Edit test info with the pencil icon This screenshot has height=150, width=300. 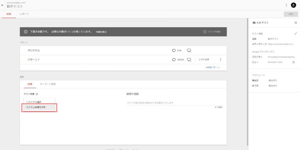(x=296, y=34)
